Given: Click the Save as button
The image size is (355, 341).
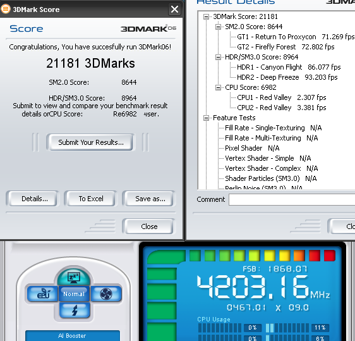Looking at the screenshot, I should [x=149, y=199].
